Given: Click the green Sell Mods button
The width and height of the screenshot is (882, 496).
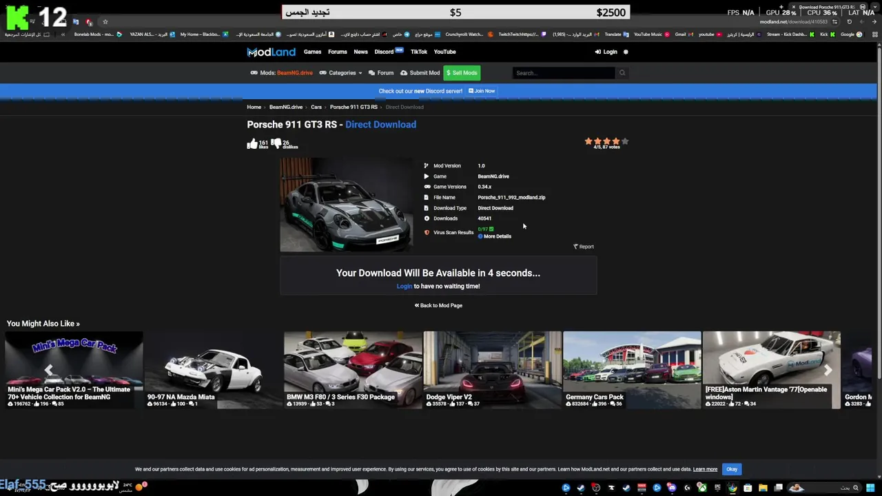Looking at the screenshot, I should 462,72.
